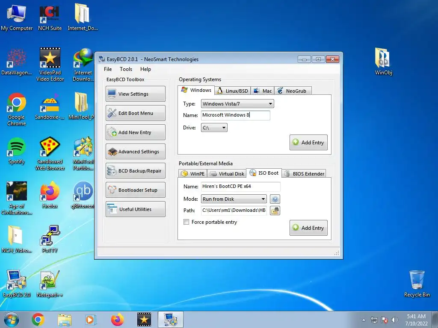Select the Internet_Do... folder on desktop

[83, 18]
